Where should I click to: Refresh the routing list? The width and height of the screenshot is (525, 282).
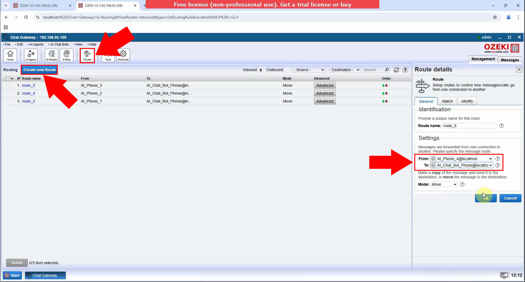click(396, 70)
